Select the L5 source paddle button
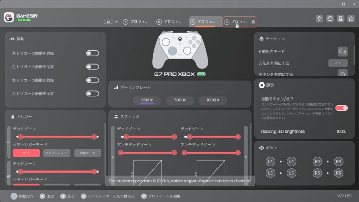Image resolution: width=359 pixels, height=202 pixels. click(270, 173)
